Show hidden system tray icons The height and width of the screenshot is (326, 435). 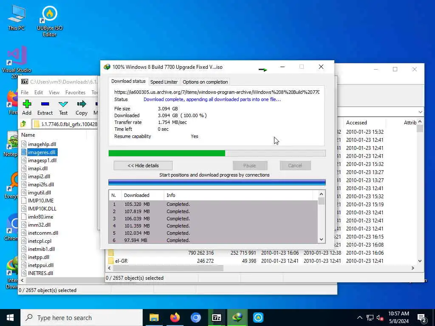[359, 318]
